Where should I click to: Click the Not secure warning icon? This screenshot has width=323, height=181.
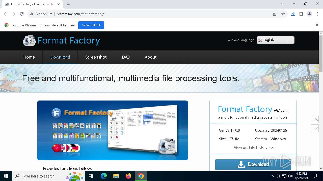(x=32, y=14)
